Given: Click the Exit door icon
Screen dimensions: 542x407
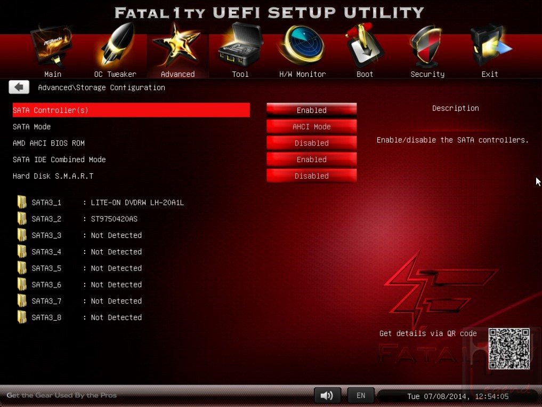Looking at the screenshot, I should tap(490, 45).
